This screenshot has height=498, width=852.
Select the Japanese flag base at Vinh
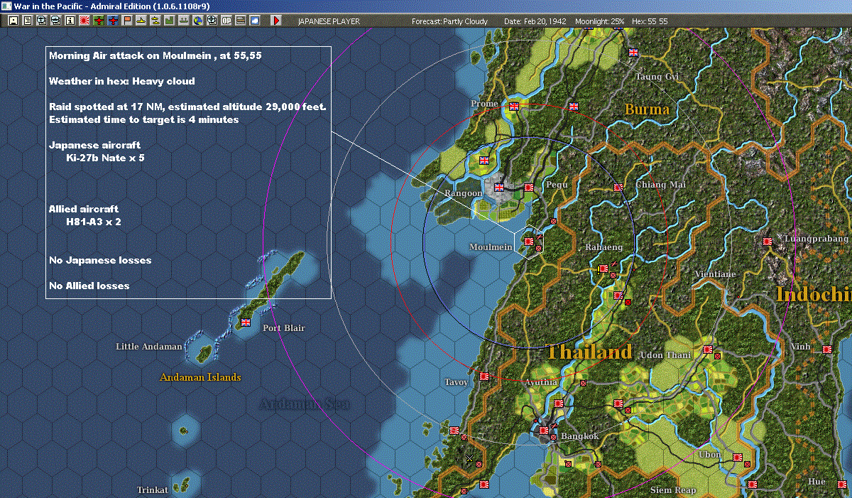coord(827,350)
